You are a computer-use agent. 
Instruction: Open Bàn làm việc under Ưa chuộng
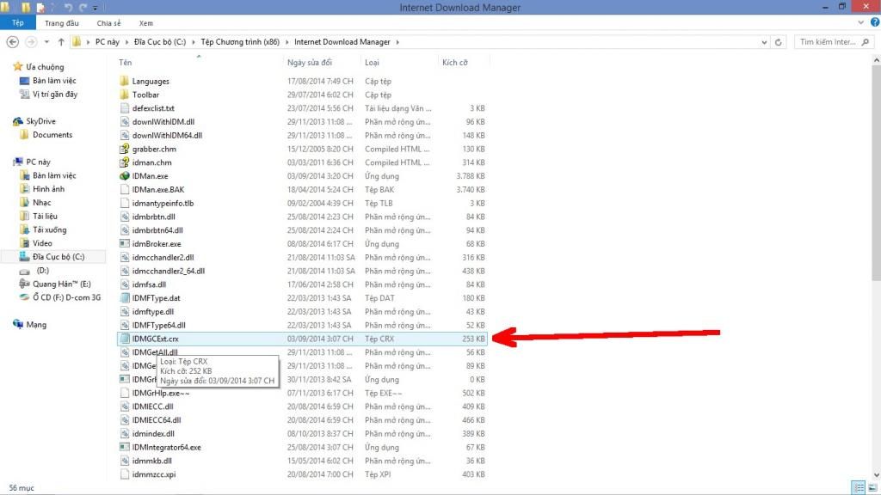[x=48, y=81]
